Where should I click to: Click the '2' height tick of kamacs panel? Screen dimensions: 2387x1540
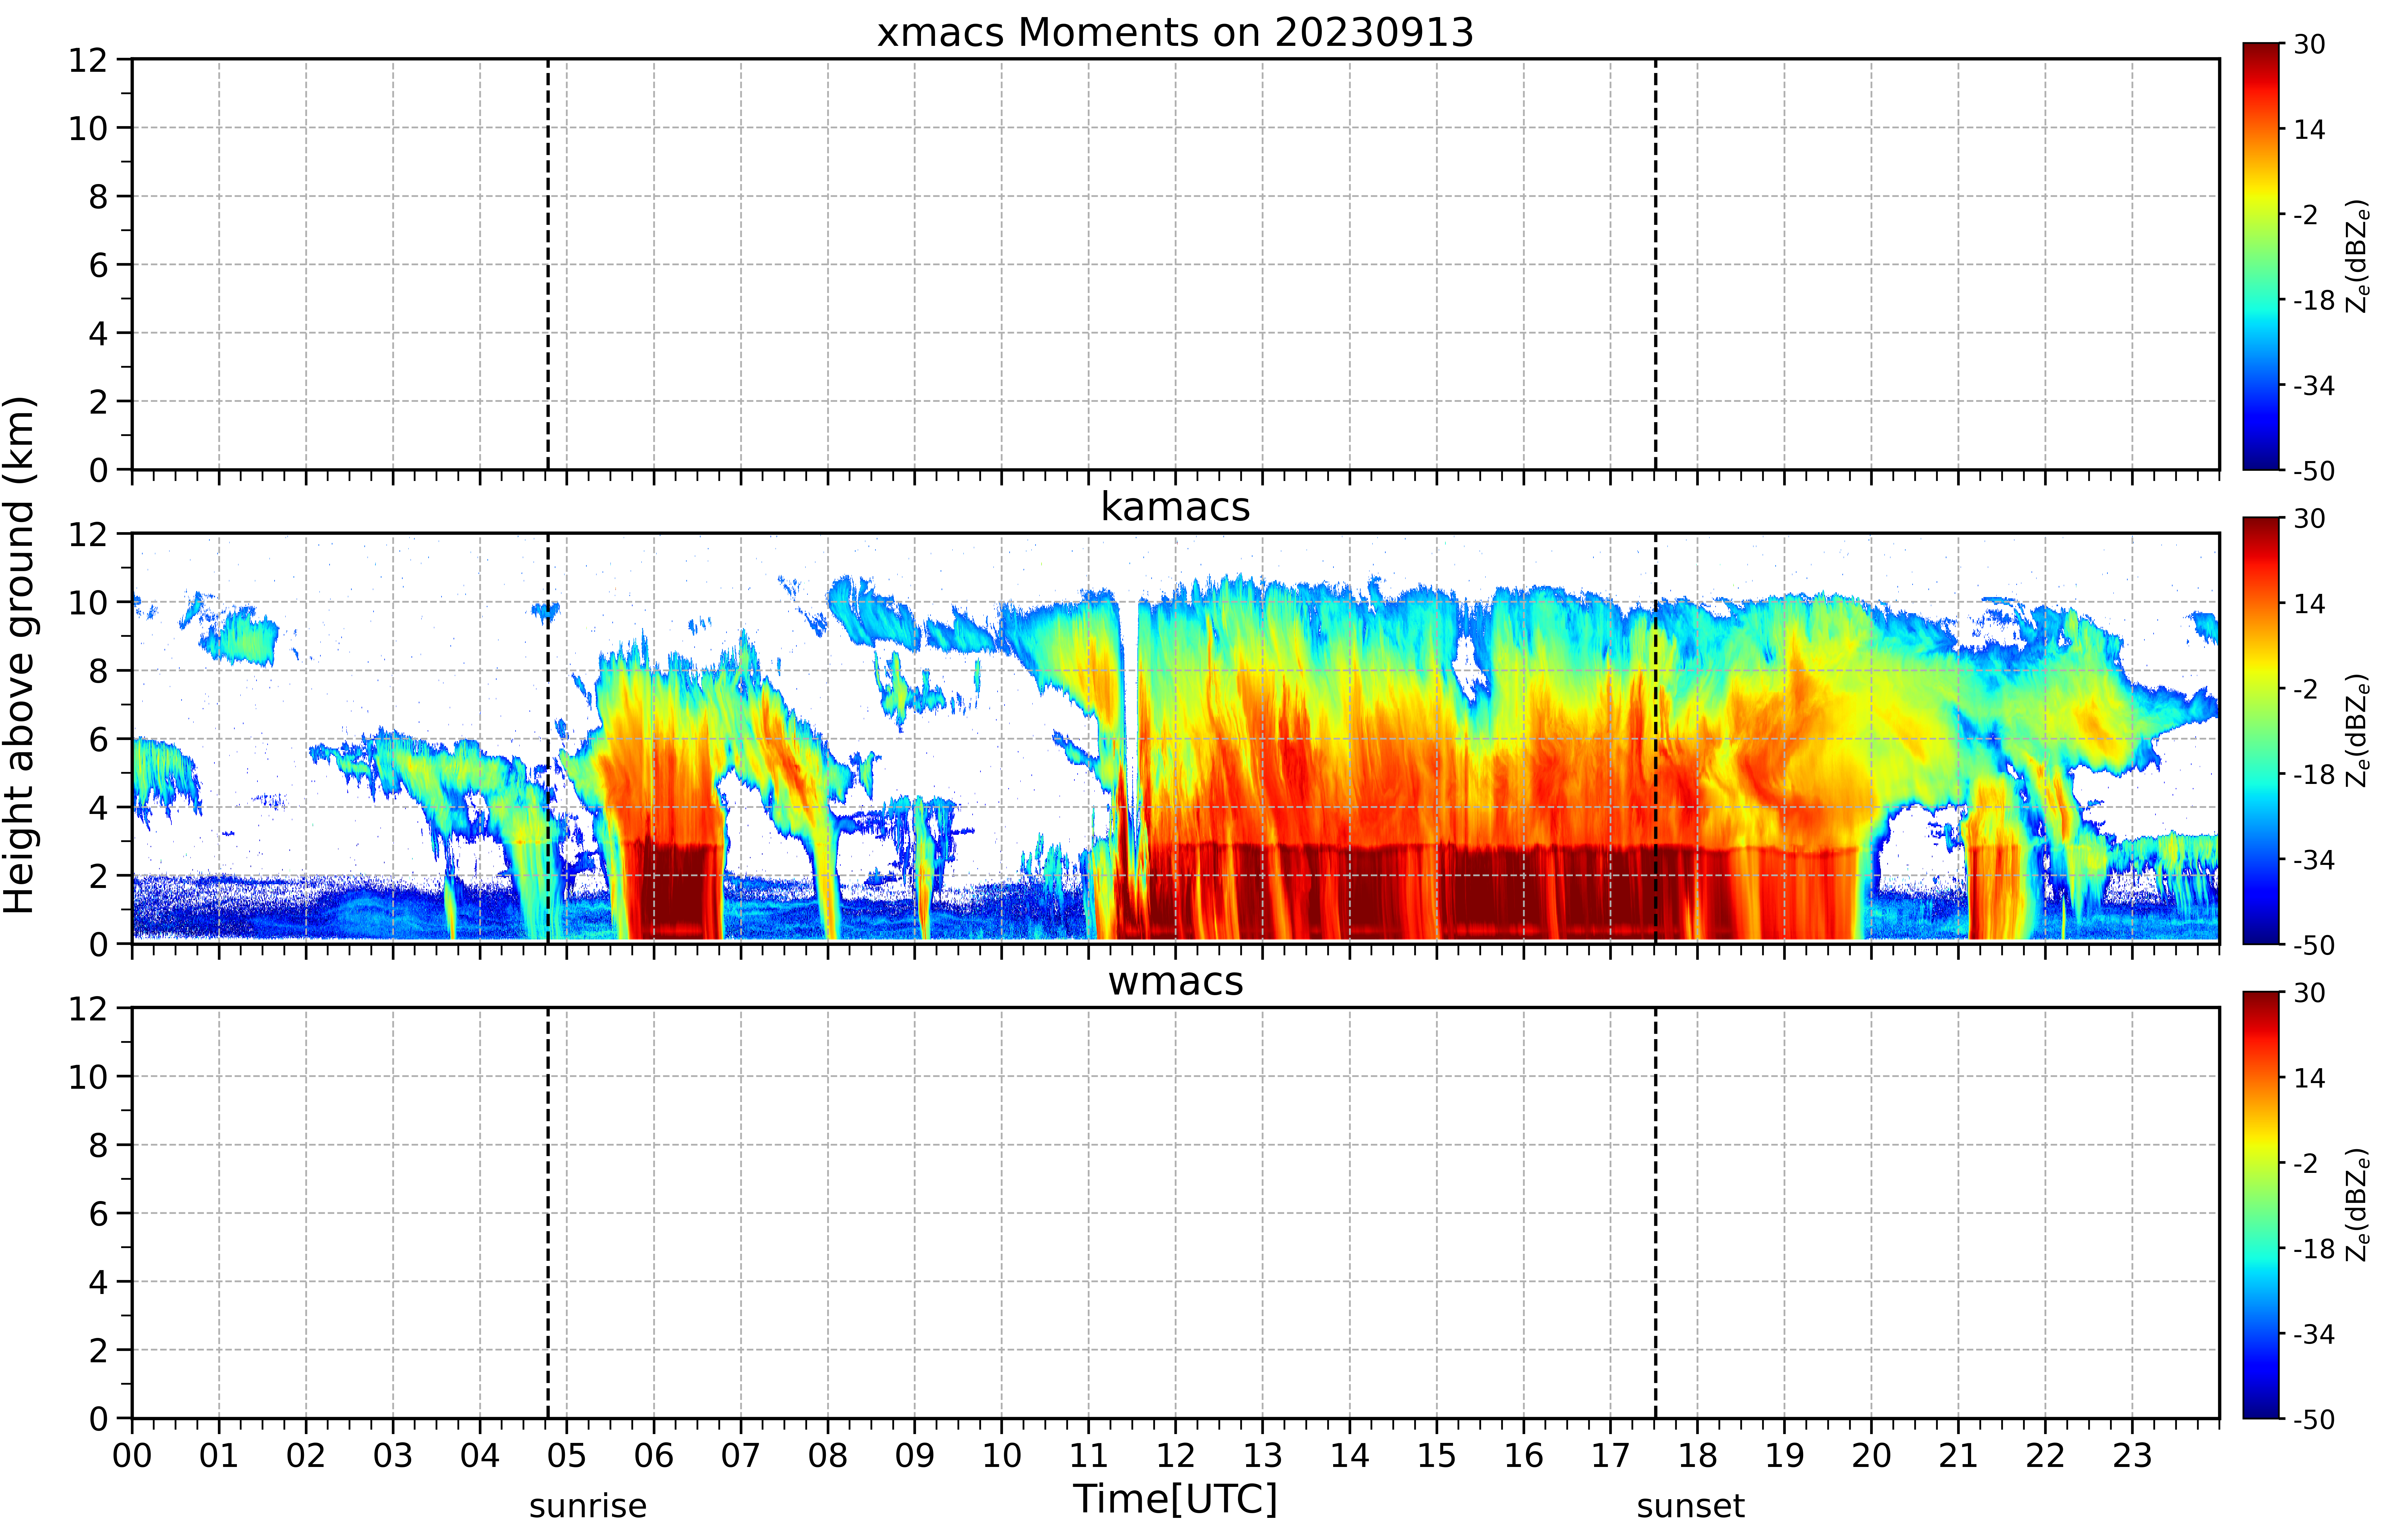tap(98, 876)
